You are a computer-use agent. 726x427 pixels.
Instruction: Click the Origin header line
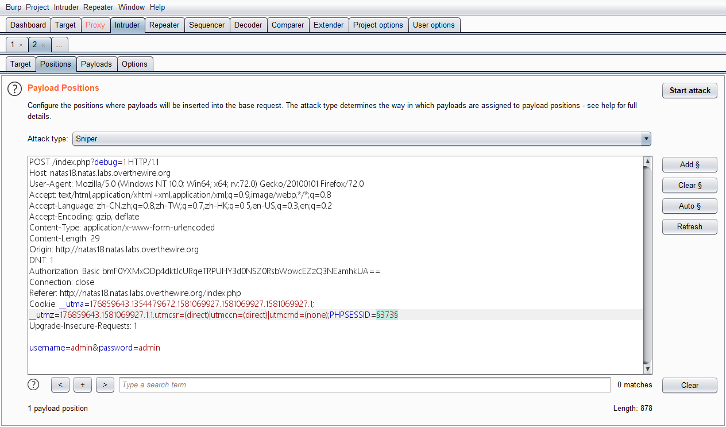point(114,249)
